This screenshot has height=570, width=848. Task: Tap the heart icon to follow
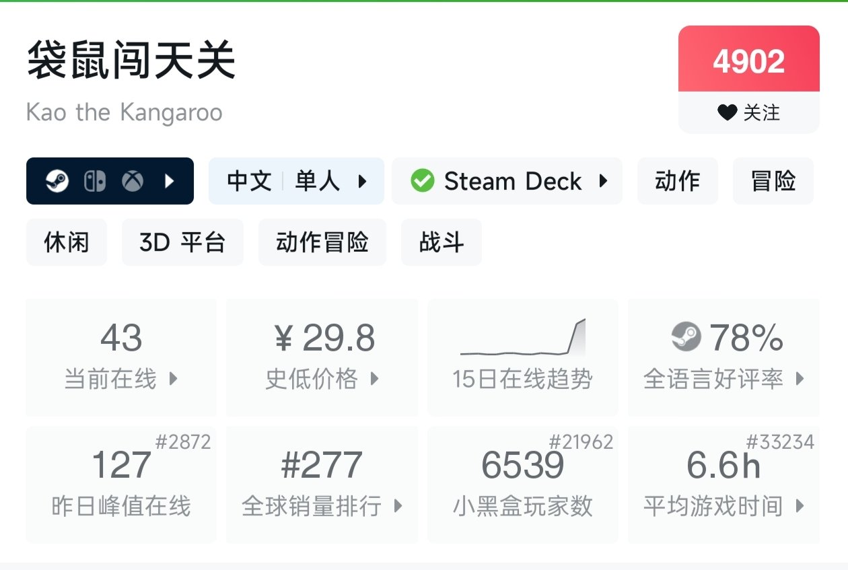[x=727, y=113]
